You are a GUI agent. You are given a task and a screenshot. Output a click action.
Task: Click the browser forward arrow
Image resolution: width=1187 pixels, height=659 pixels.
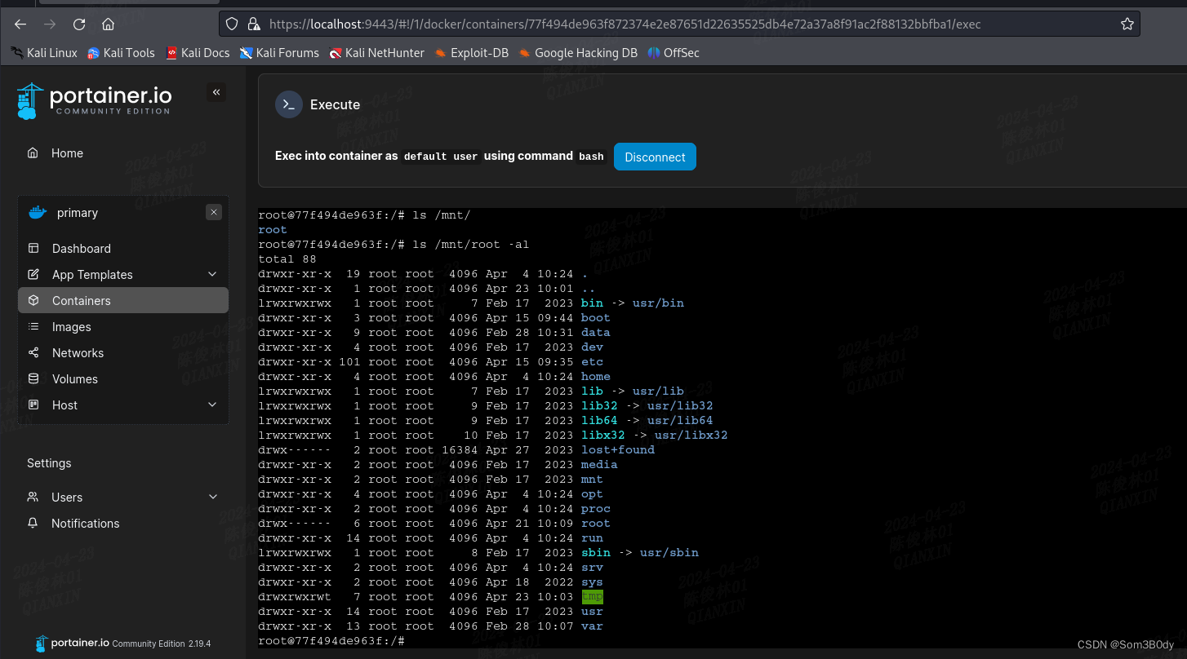coord(50,24)
